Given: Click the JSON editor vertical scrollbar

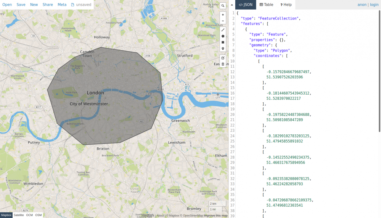Looking at the screenshot, I should pyautogui.click(x=379, y=71).
